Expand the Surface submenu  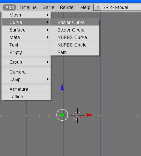coord(26,30)
